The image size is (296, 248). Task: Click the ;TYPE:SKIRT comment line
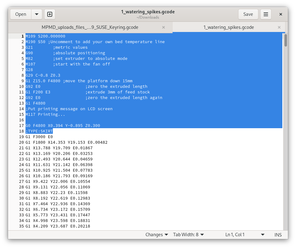pyautogui.click(x=39, y=131)
